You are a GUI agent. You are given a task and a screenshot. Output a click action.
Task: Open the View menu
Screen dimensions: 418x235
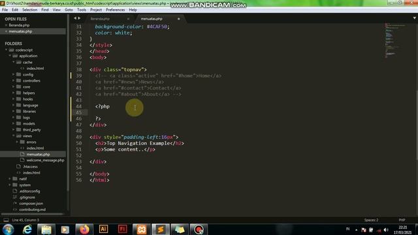(57, 10)
